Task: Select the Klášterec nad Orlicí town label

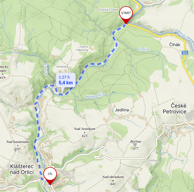Action: [22, 169]
